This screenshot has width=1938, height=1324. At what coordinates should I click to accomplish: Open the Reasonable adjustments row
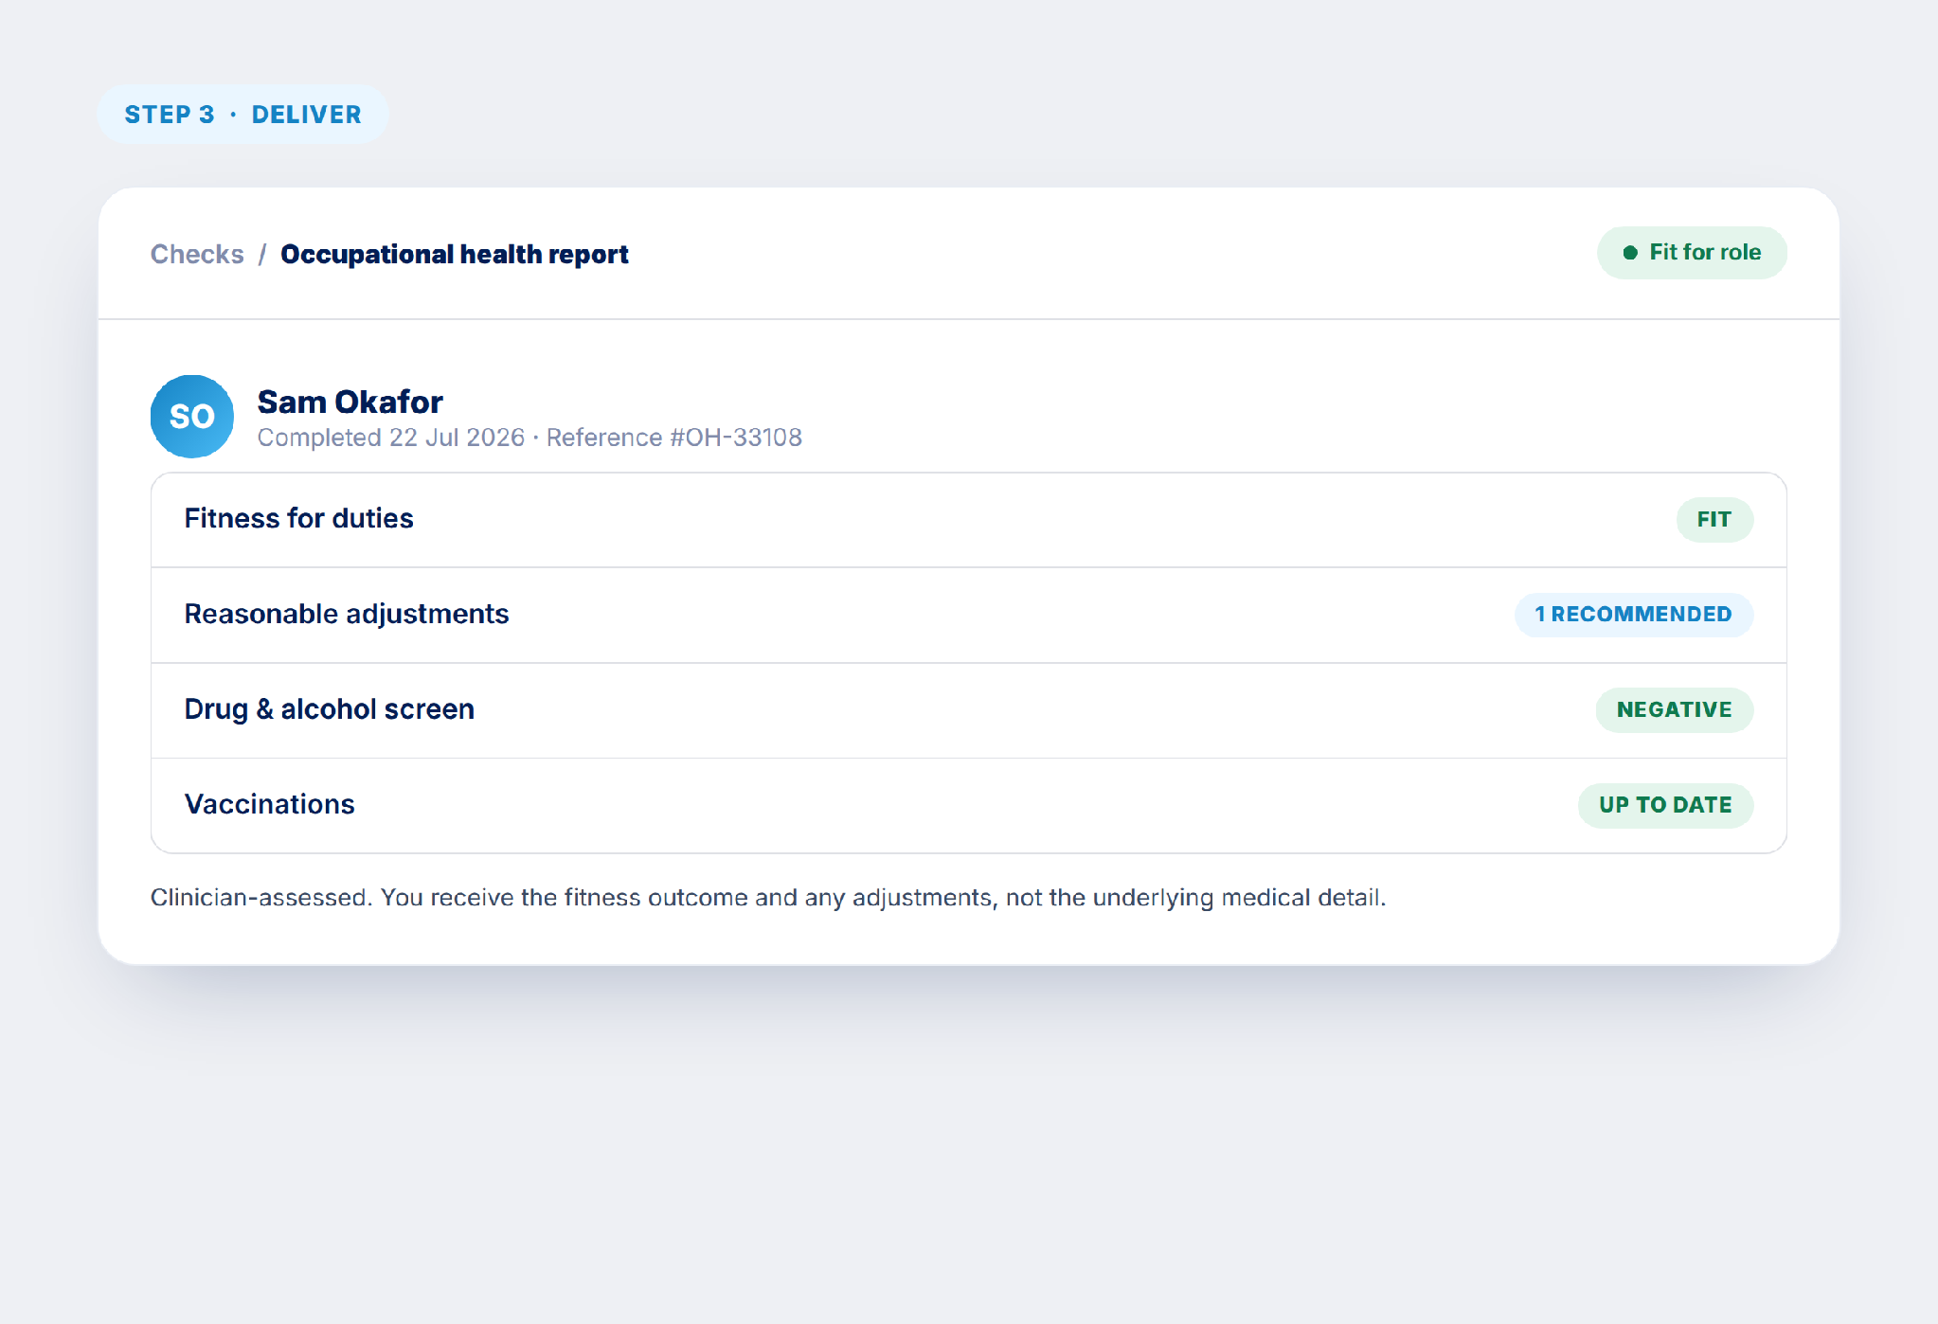(969, 615)
